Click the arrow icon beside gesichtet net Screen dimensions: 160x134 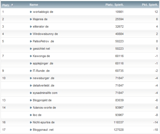[x=31, y=49]
